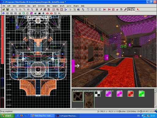
Task: Select the green hint texture thumbnail
Action: point(142,94)
